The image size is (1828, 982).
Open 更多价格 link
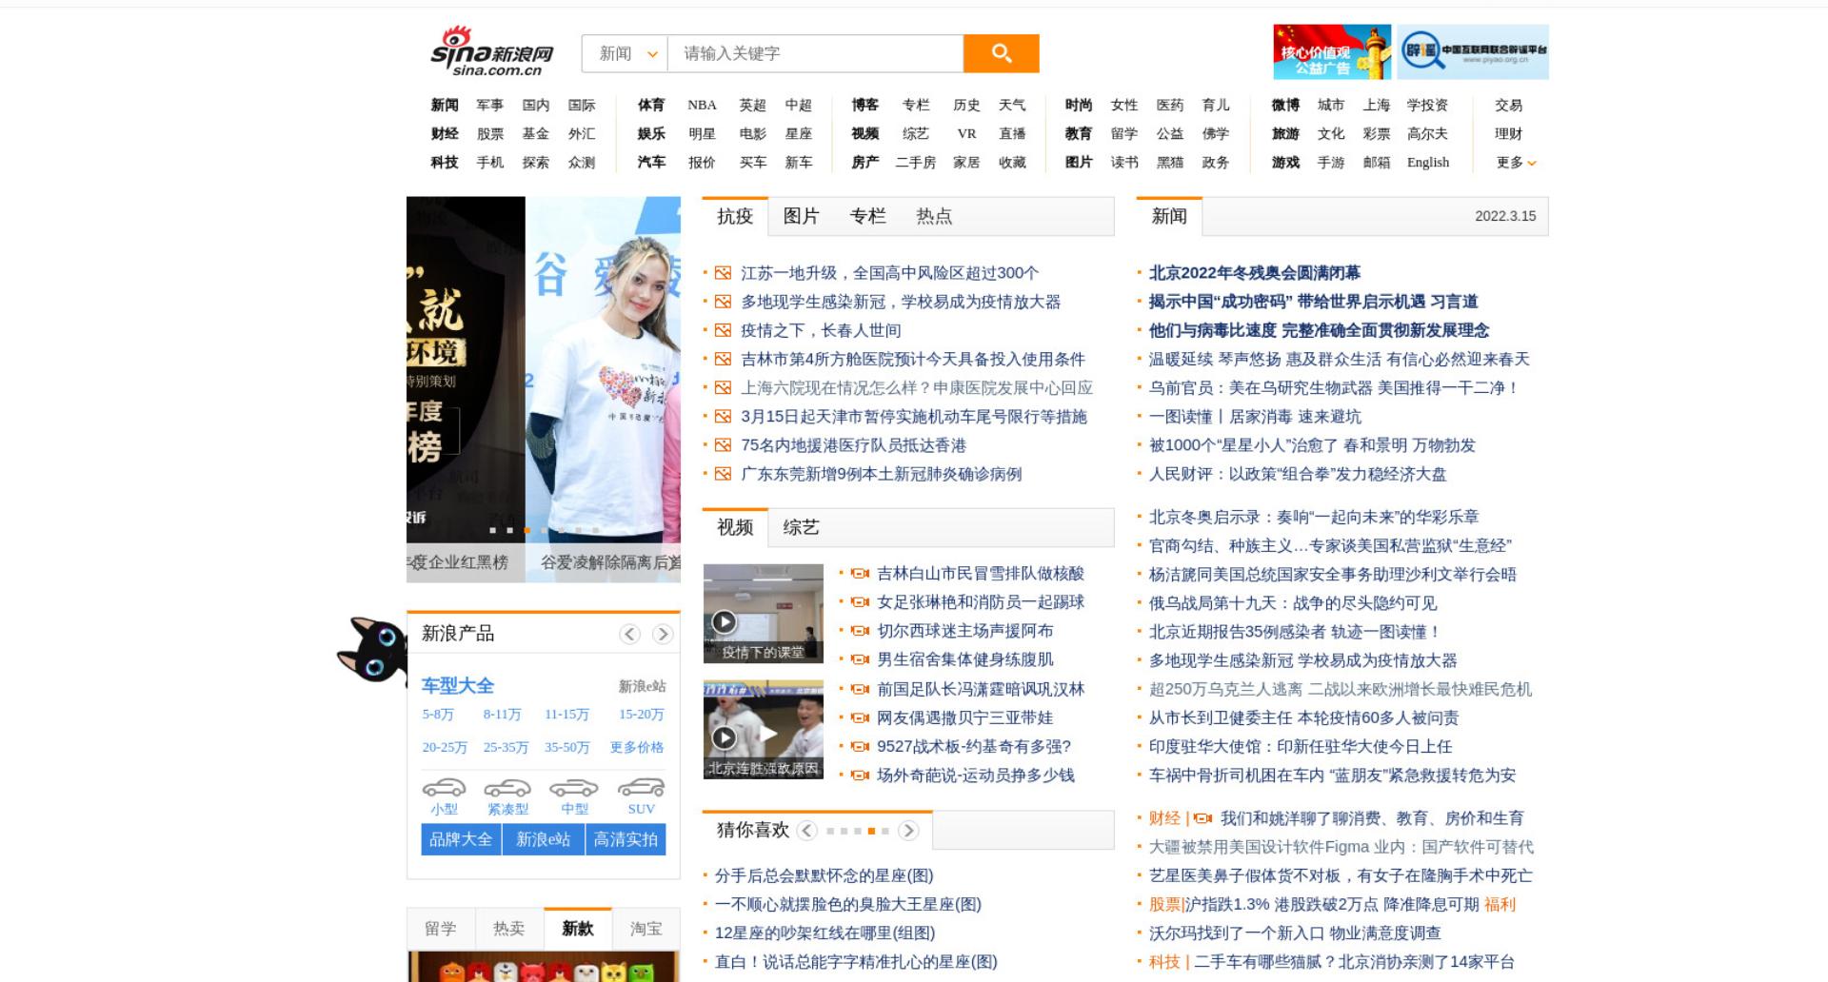click(637, 748)
